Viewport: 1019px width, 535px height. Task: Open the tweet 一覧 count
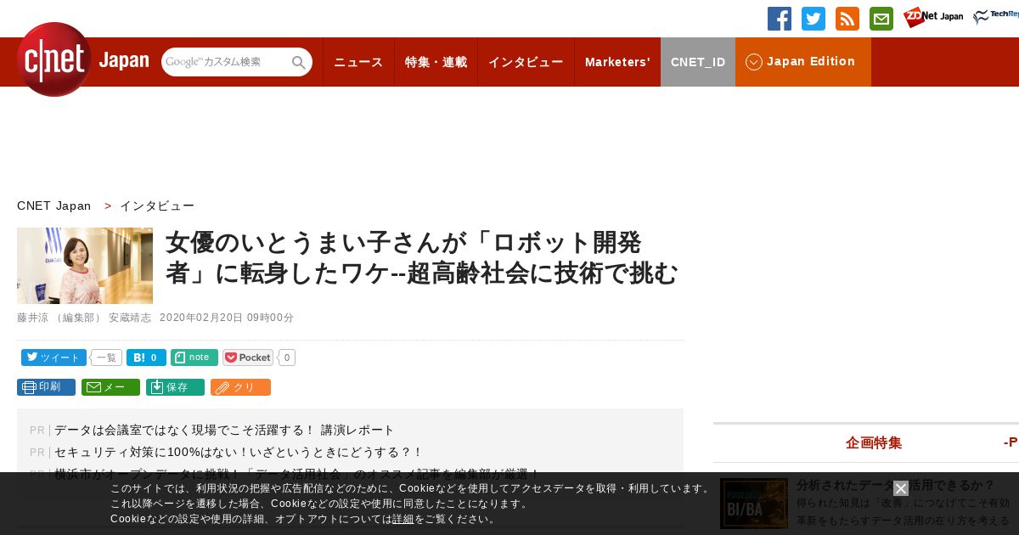click(x=106, y=358)
